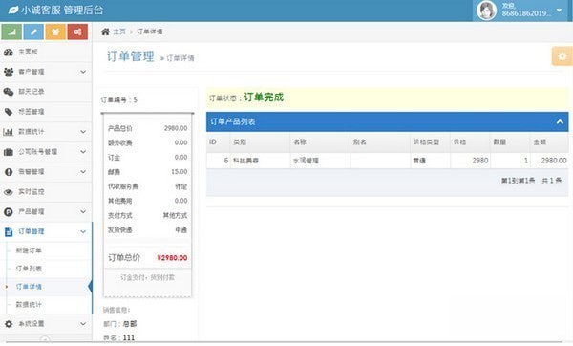573x346 pixels.
Task: Sort table by 价格类型 column header
Action: (430, 142)
